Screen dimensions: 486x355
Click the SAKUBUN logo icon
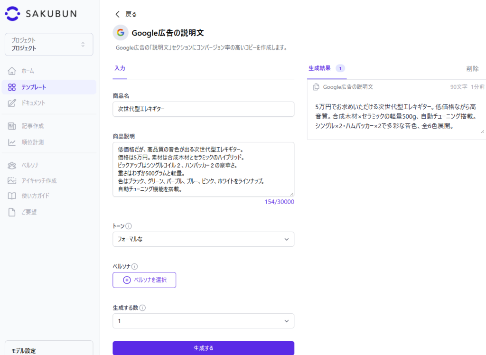point(12,14)
